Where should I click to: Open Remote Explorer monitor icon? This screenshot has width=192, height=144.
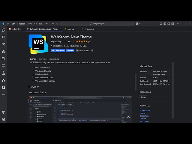(4, 66)
